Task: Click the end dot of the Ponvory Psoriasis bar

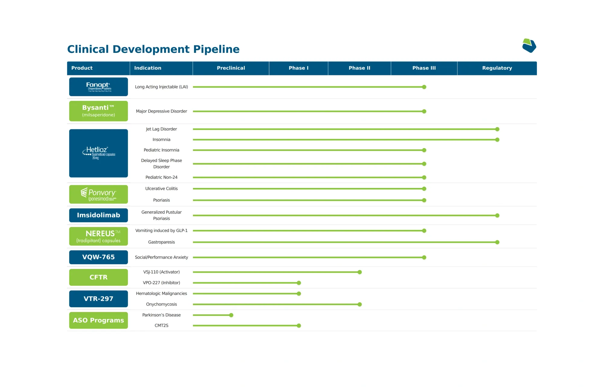Action: pos(424,200)
